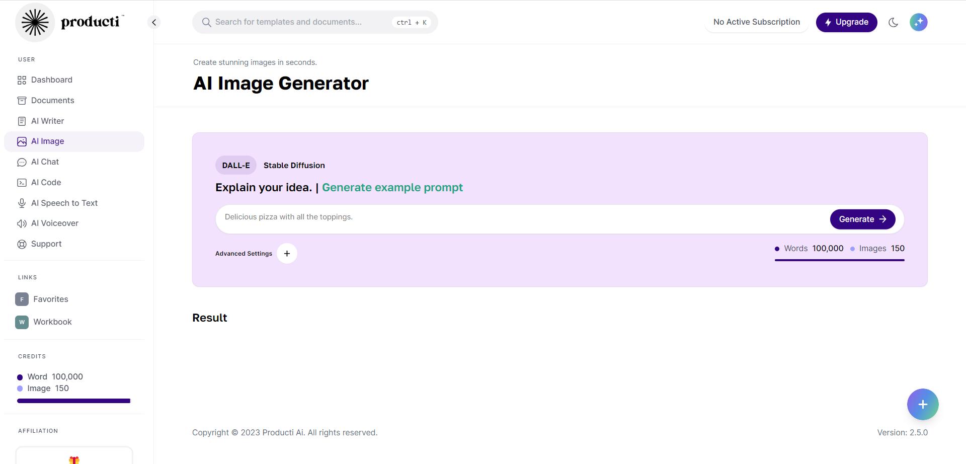Open AI Speech to Text

click(64, 203)
